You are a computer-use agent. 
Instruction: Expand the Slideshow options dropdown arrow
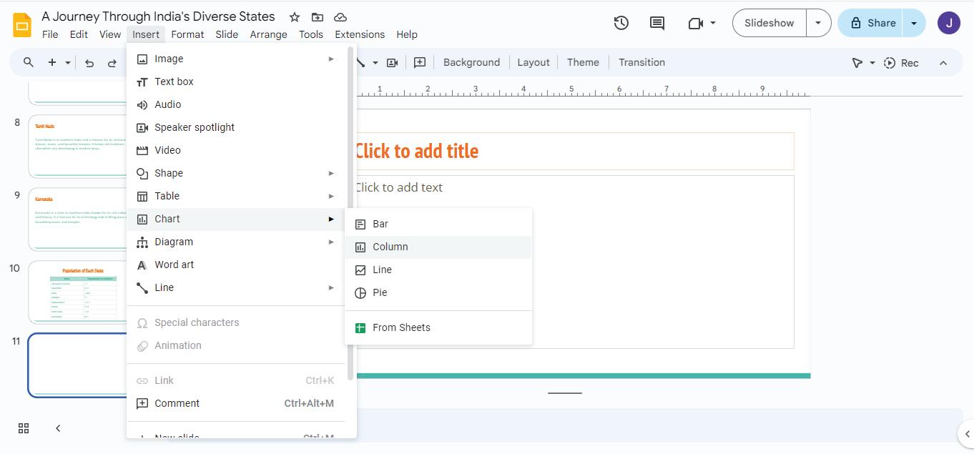tap(818, 23)
